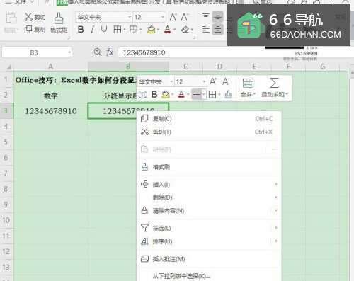The height and width of the screenshot is (281, 354).
Task: Toggle center horizontal align in the ribbon
Action: pos(217,30)
